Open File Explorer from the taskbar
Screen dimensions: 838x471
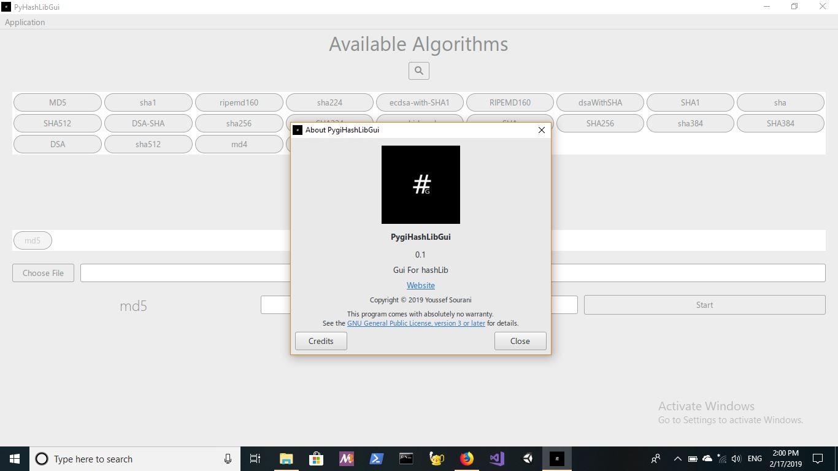(286, 459)
